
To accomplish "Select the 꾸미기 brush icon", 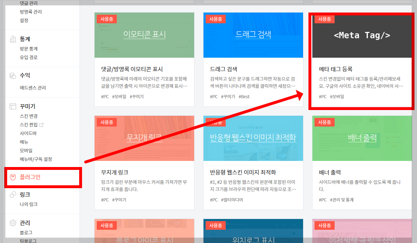I will click(x=14, y=106).
